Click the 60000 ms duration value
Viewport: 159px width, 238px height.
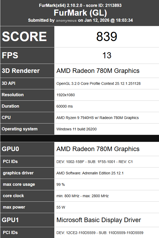point(64,106)
